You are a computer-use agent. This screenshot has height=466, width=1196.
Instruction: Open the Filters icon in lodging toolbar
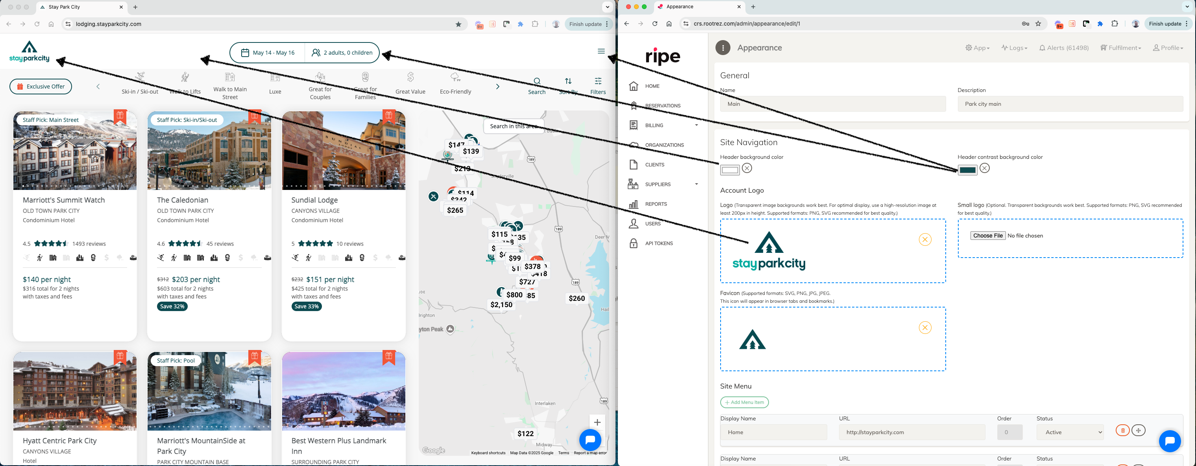(598, 81)
